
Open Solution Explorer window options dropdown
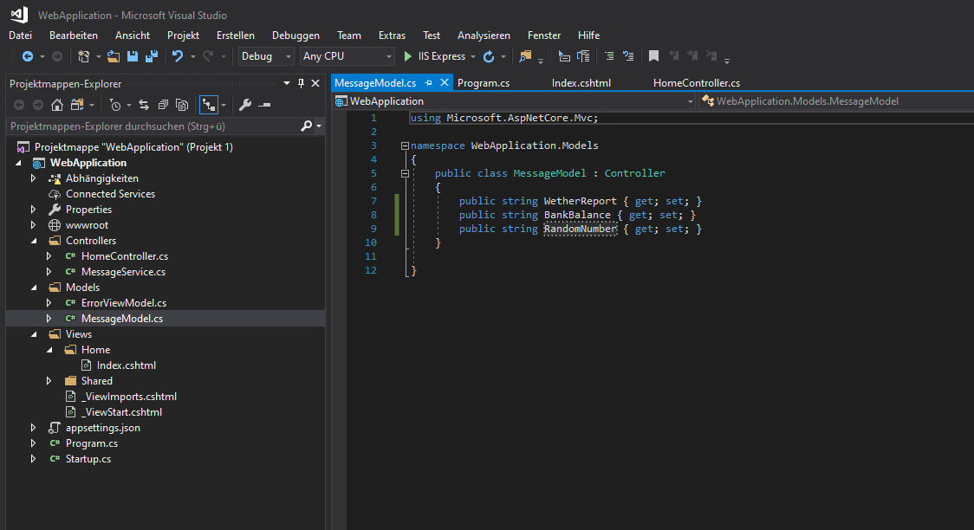coord(286,83)
